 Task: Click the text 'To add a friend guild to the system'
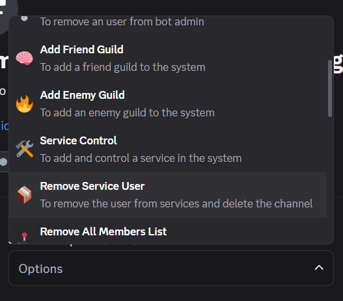[123, 67]
